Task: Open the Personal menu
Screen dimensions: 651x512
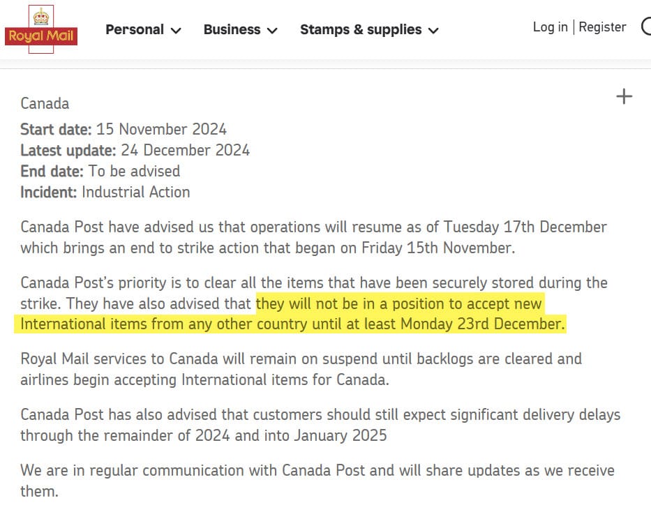Action: tap(135, 29)
